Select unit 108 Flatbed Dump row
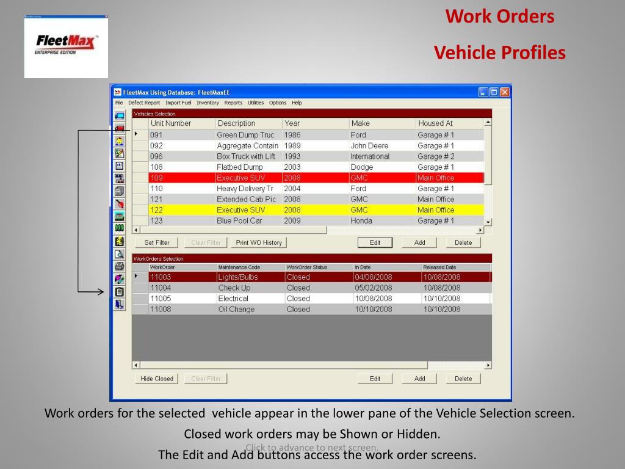 tap(308, 167)
